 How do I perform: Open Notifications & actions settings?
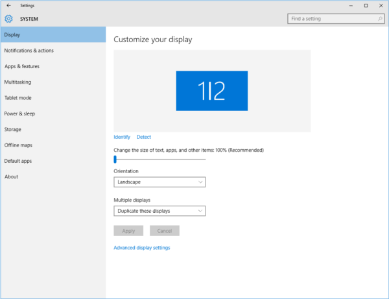tap(53, 51)
